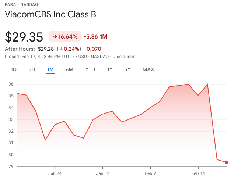Switch to the 5D chart range

pyautogui.click(x=32, y=69)
